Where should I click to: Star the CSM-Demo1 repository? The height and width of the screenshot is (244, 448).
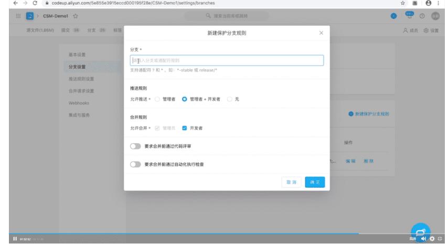click(76, 16)
